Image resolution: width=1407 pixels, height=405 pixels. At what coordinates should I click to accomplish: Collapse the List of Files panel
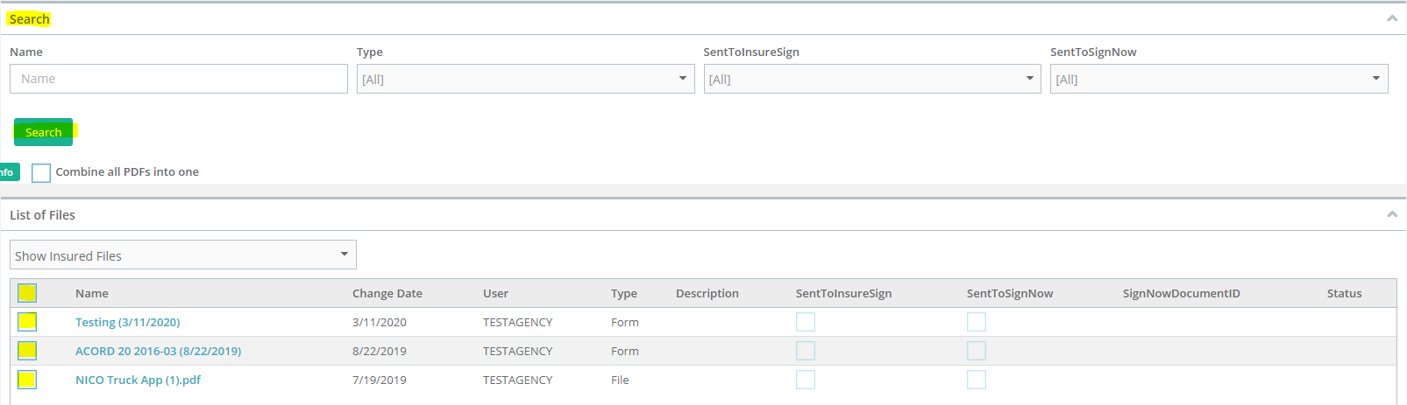tap(1391, 214)
